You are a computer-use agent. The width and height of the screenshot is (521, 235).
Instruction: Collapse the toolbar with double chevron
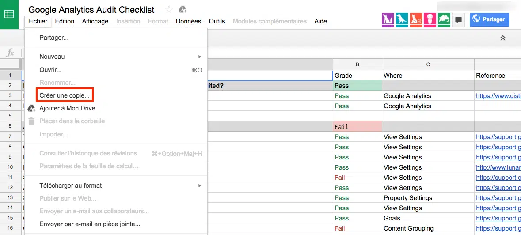click(x=502, y=38)
